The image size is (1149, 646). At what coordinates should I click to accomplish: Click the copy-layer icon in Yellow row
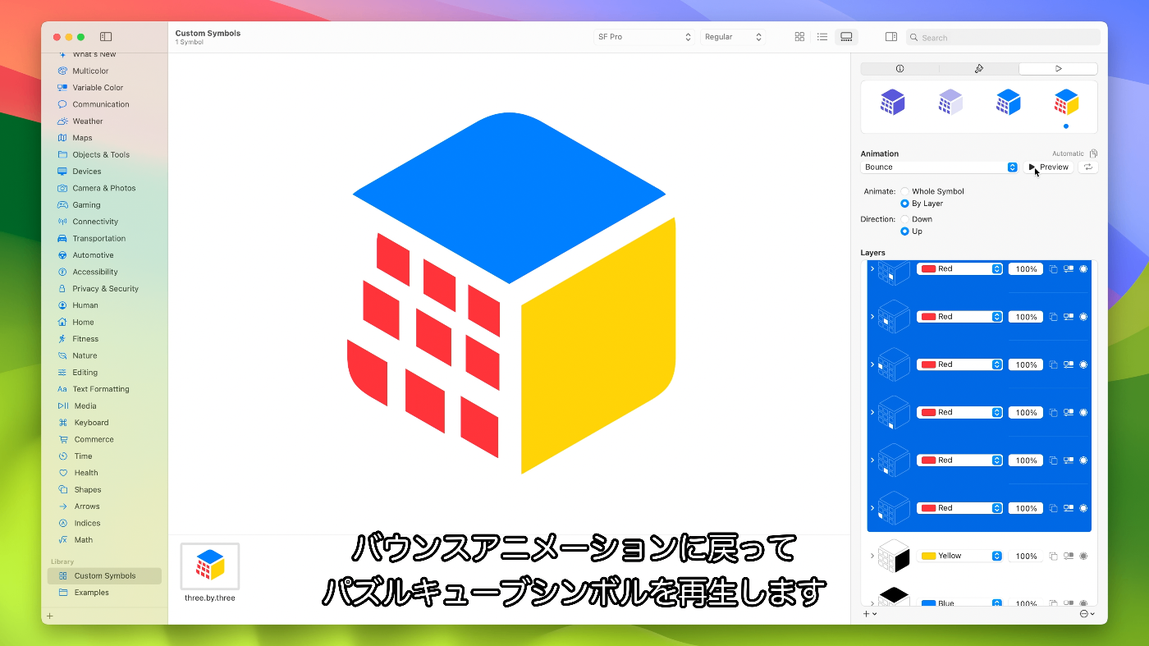point(1053,556)
